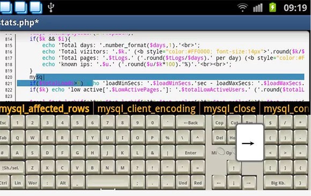
Task: Tap the opening parenthesis key
Action: [x=270, y=137]
